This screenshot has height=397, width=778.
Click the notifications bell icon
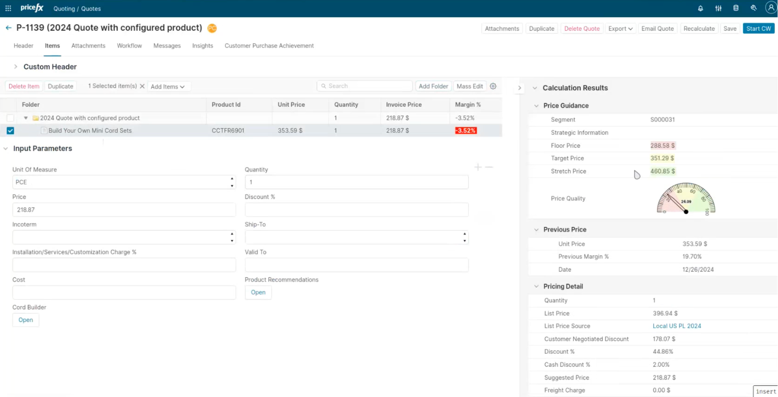point(700,8)
